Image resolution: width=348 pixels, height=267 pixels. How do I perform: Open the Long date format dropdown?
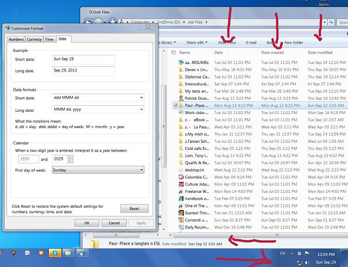pyautogui.click(x=142, y=109)
